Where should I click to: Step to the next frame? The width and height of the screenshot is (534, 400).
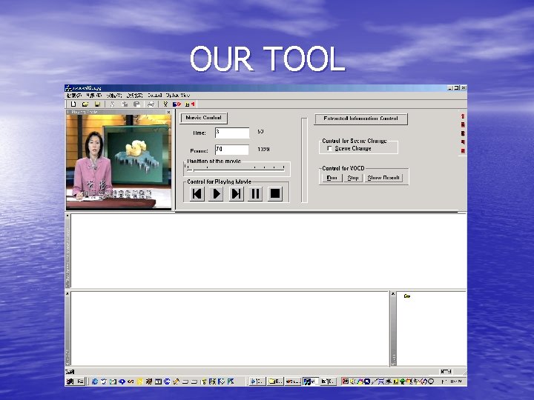tap(236, 194)
